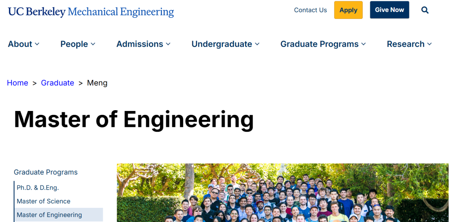Expand the Undergraduate menu chevron

coord(257,44)
